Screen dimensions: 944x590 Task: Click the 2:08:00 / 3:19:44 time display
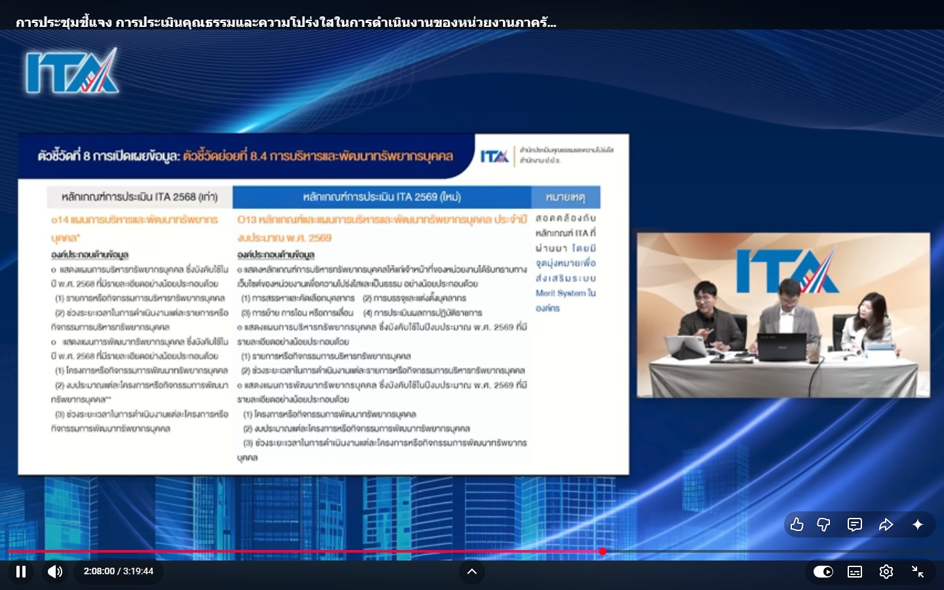[119, 572]
